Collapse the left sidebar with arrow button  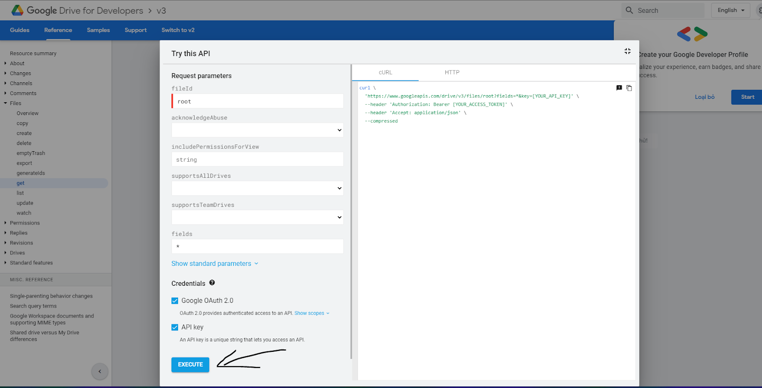pyautogui.click(x=100, y=371)
